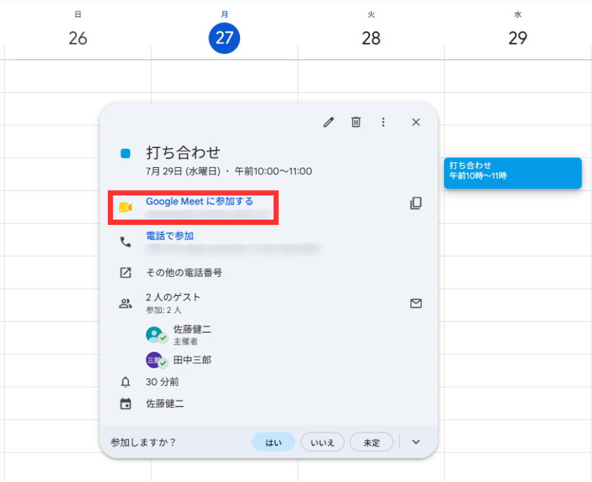The image size is (592, 482).
Task: Select Sunday 26 date header
Action: point(78,38)
